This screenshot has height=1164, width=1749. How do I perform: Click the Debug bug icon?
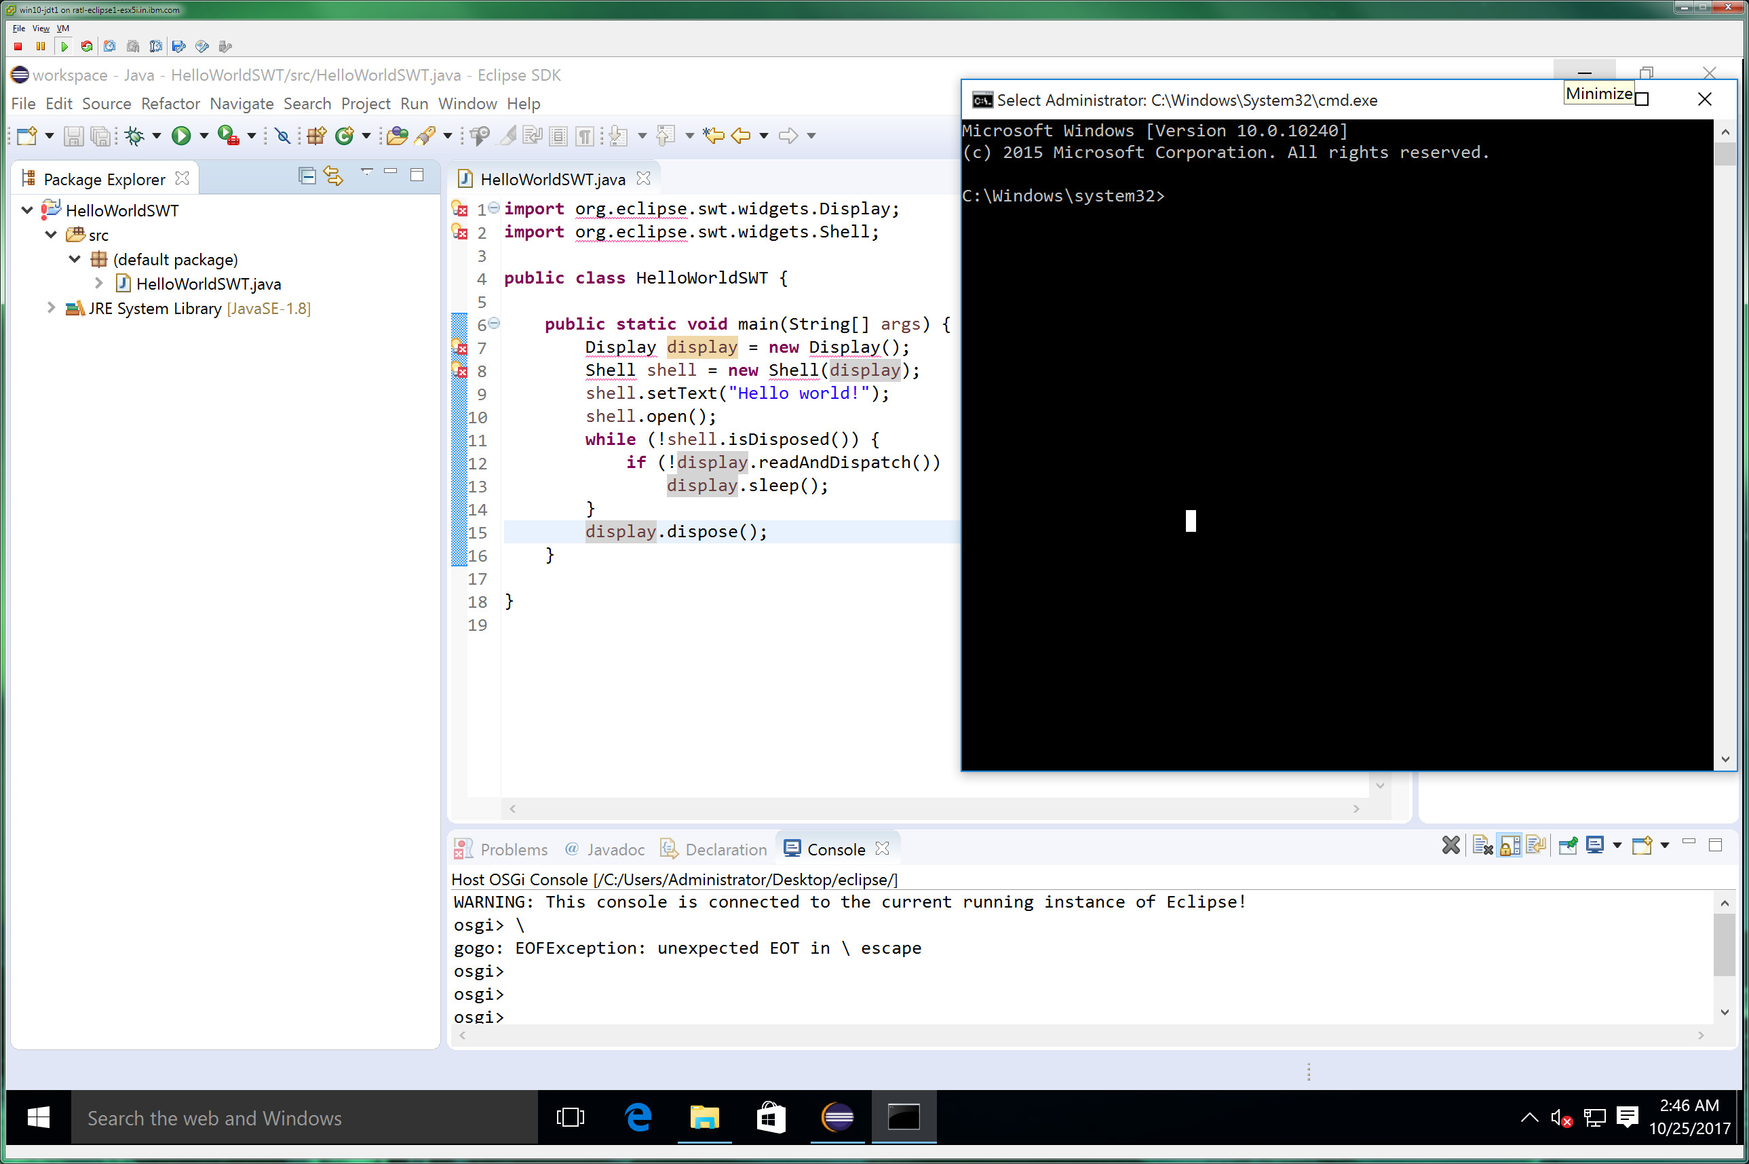(x=134, y=136)
